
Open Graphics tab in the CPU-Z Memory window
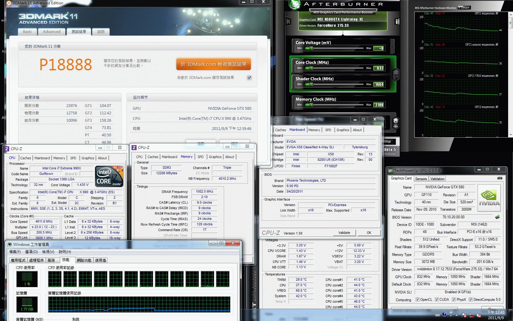(x=215, y=157)
